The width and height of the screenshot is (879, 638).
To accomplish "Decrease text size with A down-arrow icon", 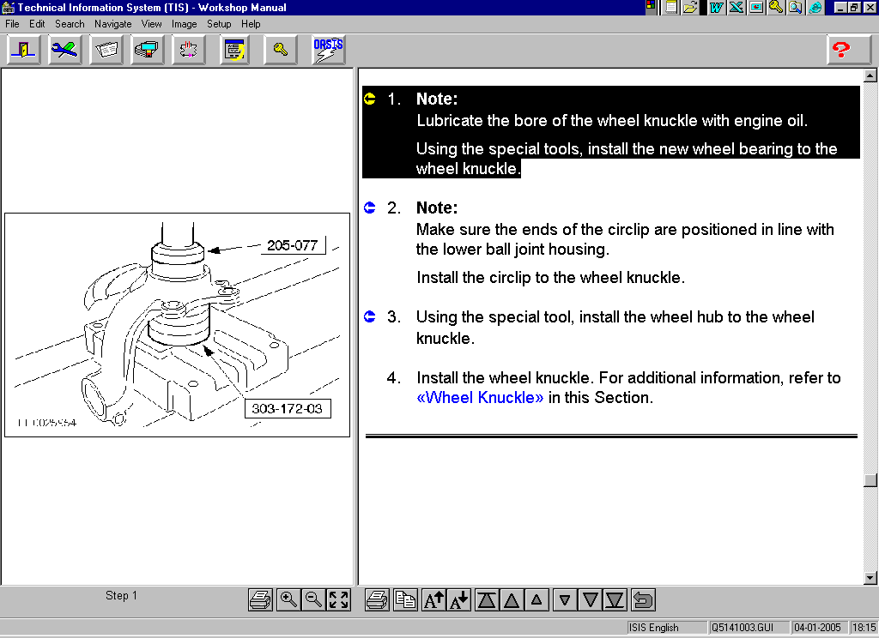I will point(458,600).
